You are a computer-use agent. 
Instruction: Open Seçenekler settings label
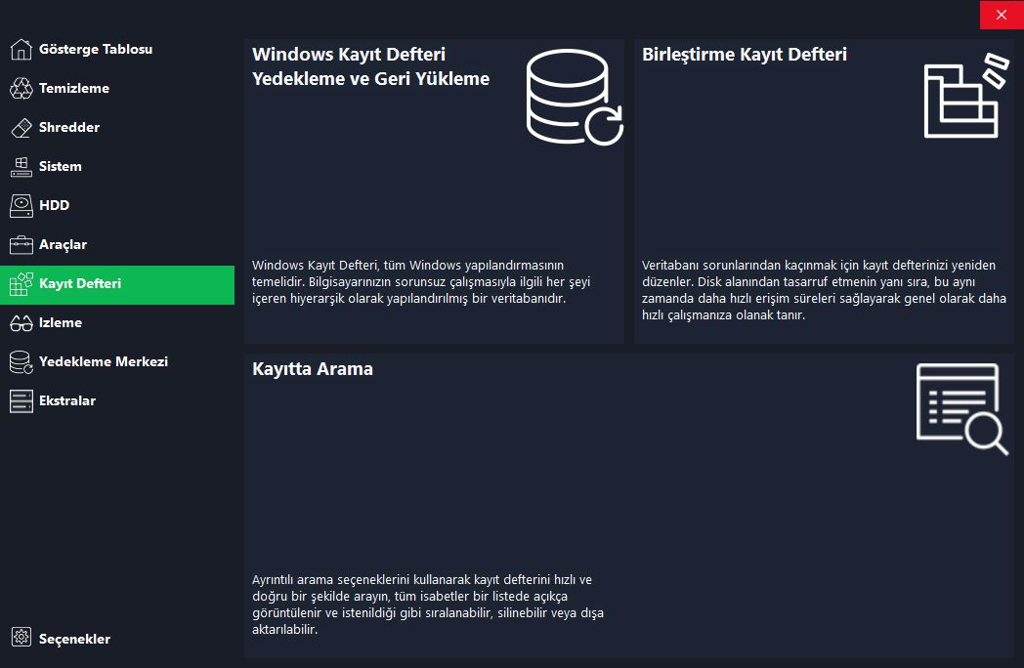pyautogui.click(x=74, y=640)
